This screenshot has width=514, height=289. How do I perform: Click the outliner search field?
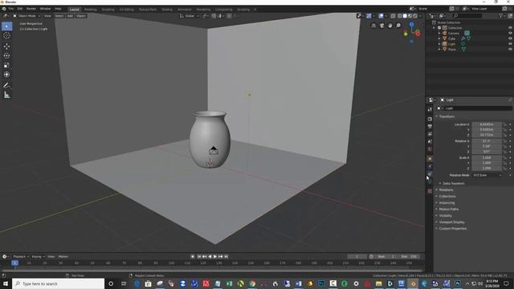click(467, 16)
